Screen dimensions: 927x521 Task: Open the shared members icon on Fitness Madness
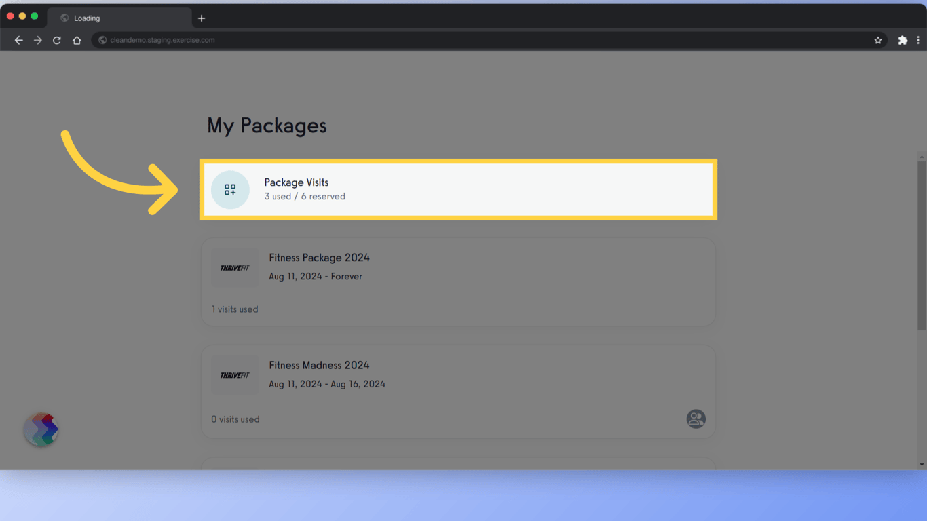[x=696, y=419]
